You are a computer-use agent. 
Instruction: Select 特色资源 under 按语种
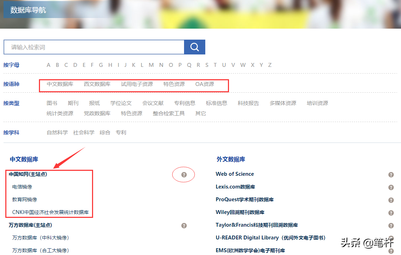(x=174, y=84)
